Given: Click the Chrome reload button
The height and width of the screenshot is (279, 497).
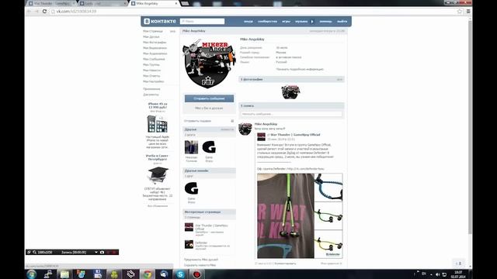Looking at the screenshot, I should point(44,12).
